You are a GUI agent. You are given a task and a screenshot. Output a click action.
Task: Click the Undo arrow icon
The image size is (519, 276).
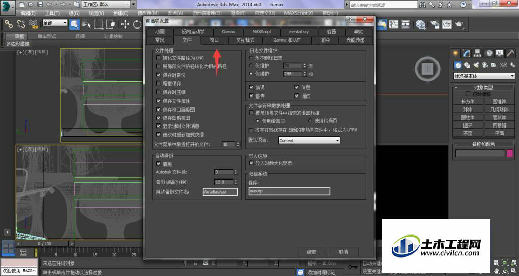pyautogui.click(x=49, y=5)
